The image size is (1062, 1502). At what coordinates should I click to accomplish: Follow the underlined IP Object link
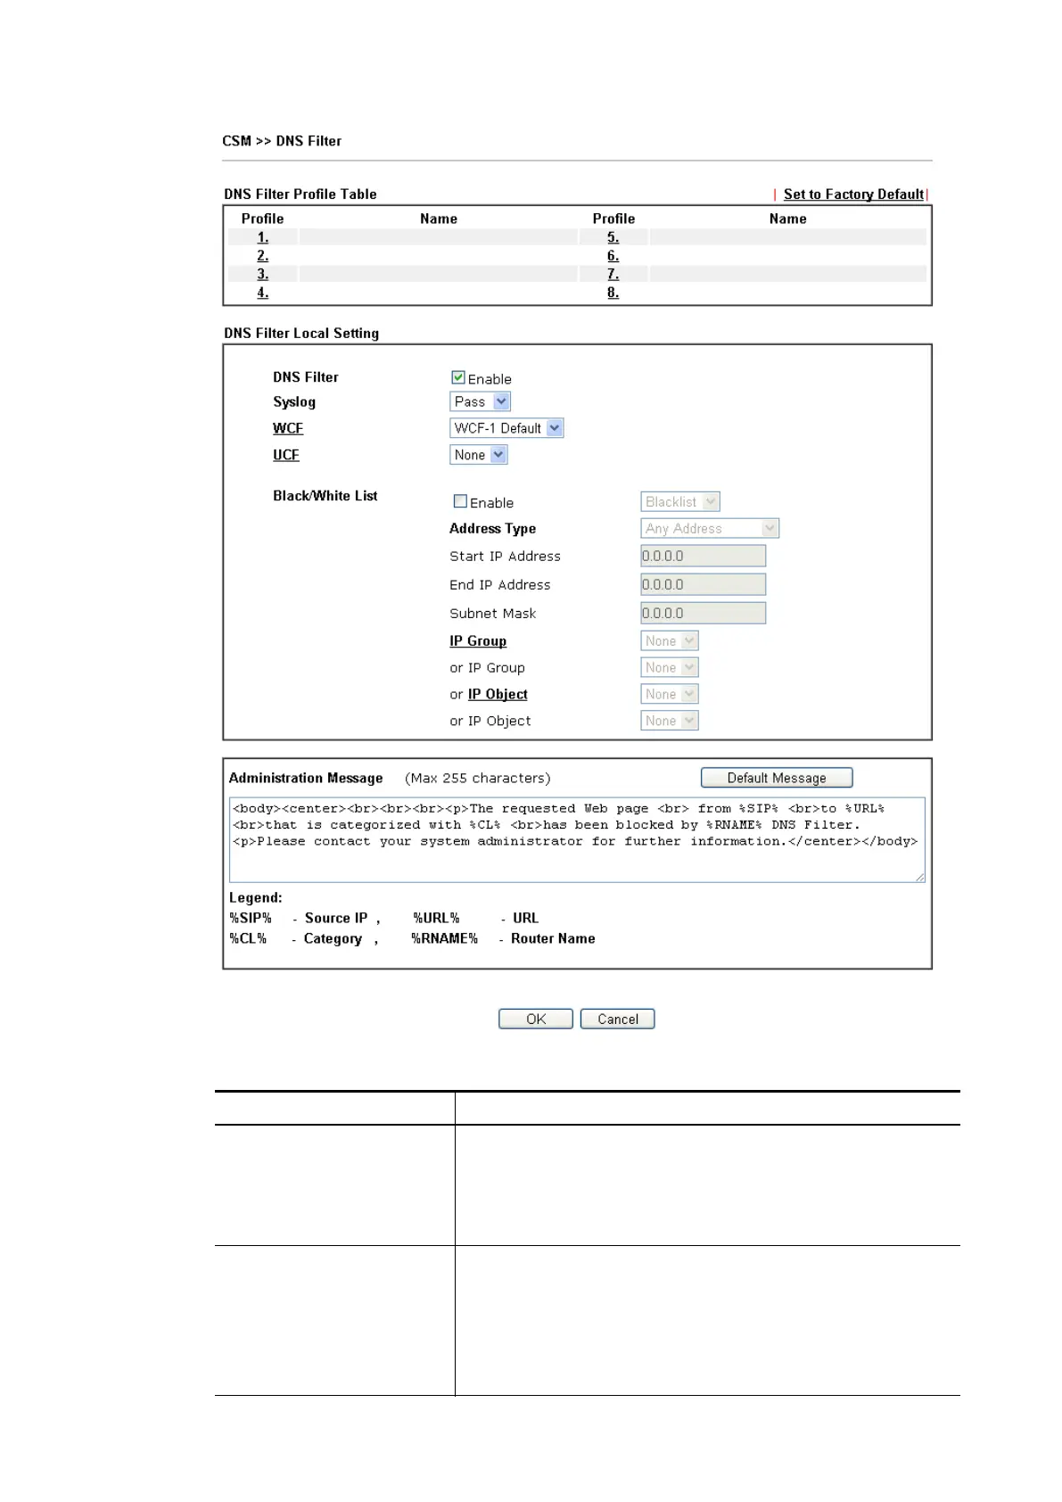click(498, 695)
